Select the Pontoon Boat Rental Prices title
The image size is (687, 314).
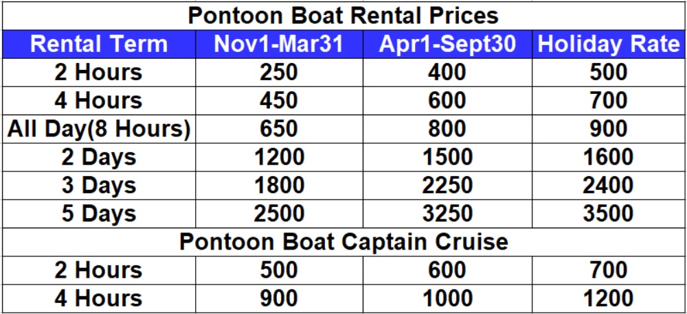(343, 16)
